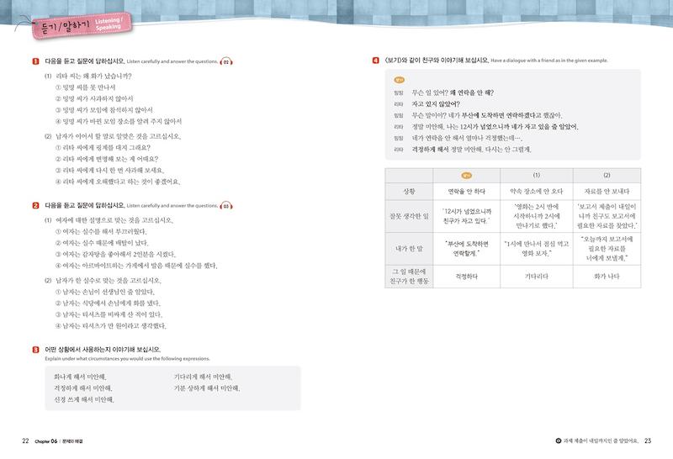Image resolution: width=673 pixels, height=459 pixels.
Task: Select answer ④ 바뀐 모임 장소를 알려 주지 않아서
Action: 119,121
